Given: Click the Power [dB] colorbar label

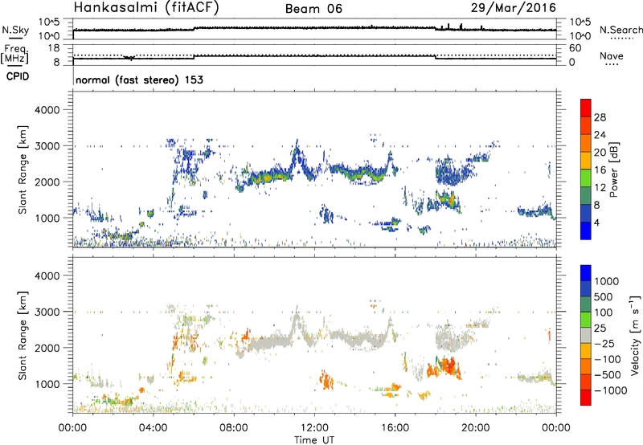Looking at the screenshot, I should [x=613, y=169].
